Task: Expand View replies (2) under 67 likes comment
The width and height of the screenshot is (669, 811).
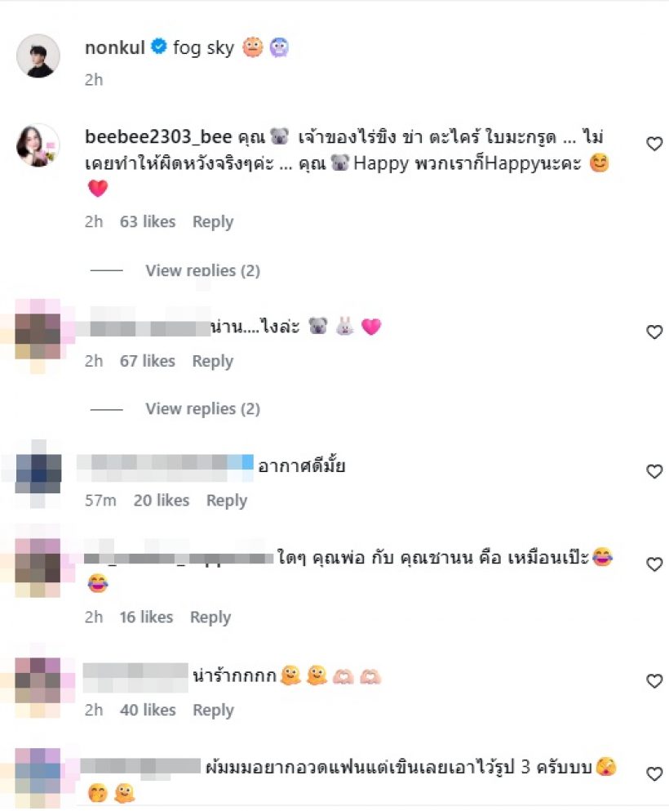Action: click(202, 409)
